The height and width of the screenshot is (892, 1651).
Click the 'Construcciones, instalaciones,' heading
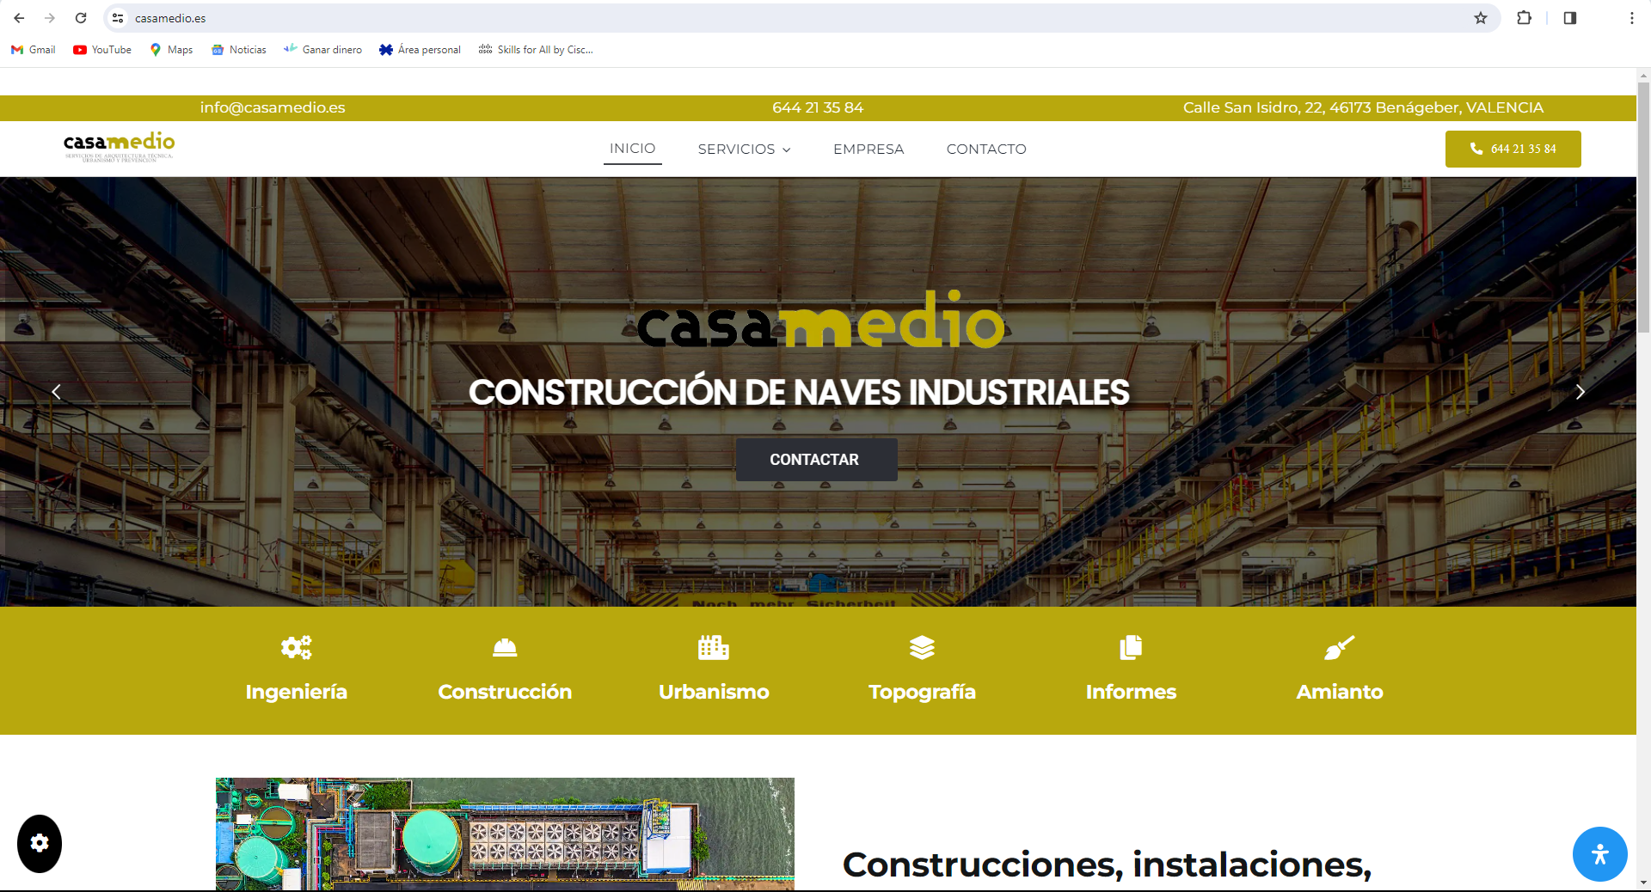click(1107, 865)
